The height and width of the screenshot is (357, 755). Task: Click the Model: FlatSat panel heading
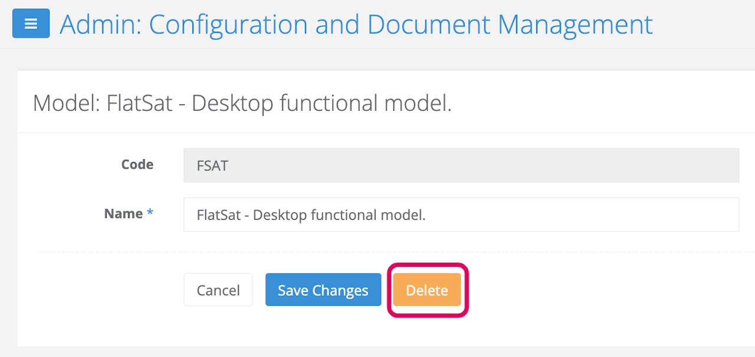[242, 103]
